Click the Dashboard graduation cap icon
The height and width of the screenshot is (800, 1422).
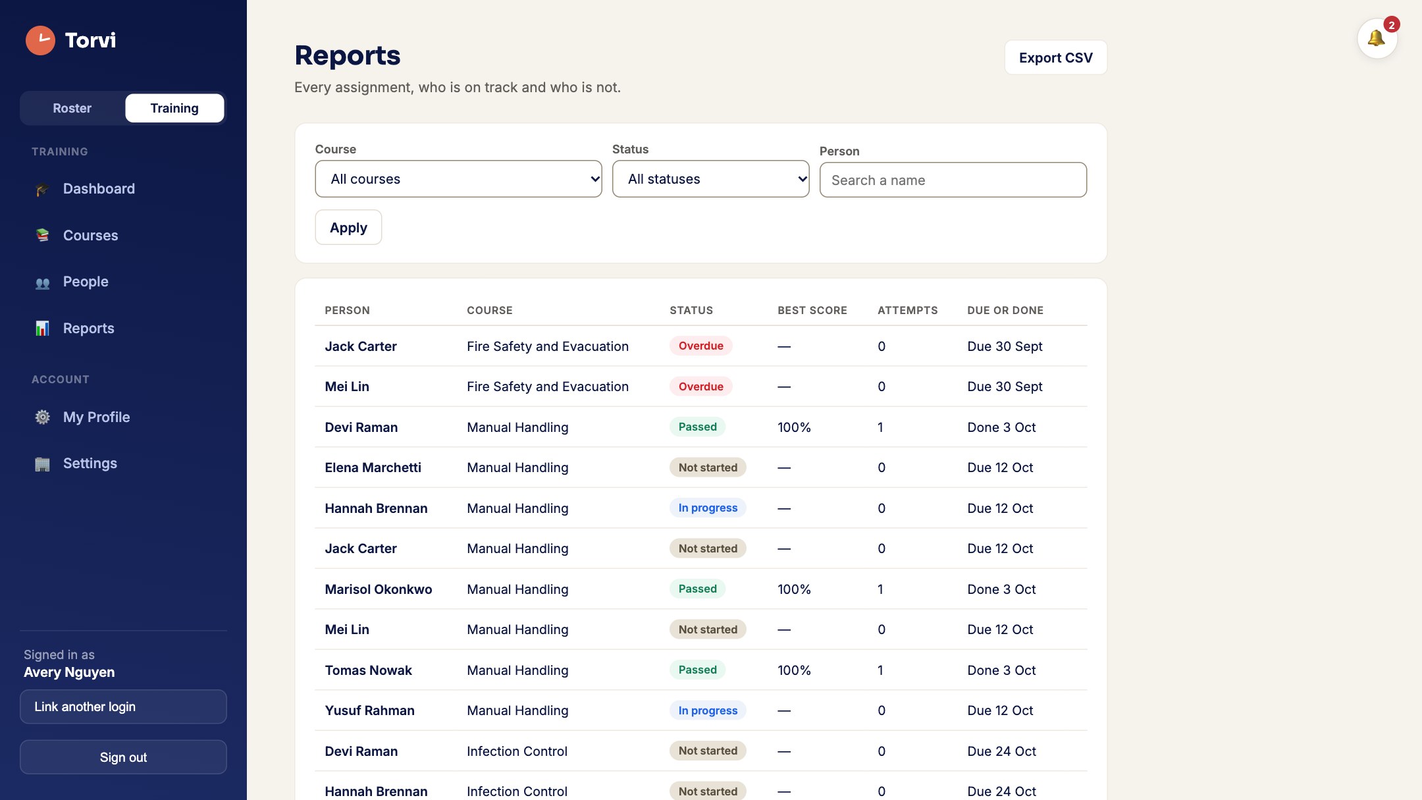coord(42,190)
